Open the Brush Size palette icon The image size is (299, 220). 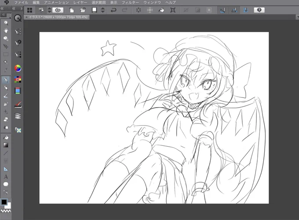[18, 54]
